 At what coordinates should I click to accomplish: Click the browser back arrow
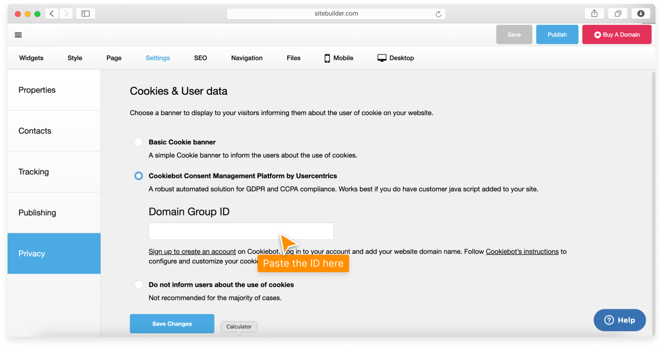(x=52, y=14)
